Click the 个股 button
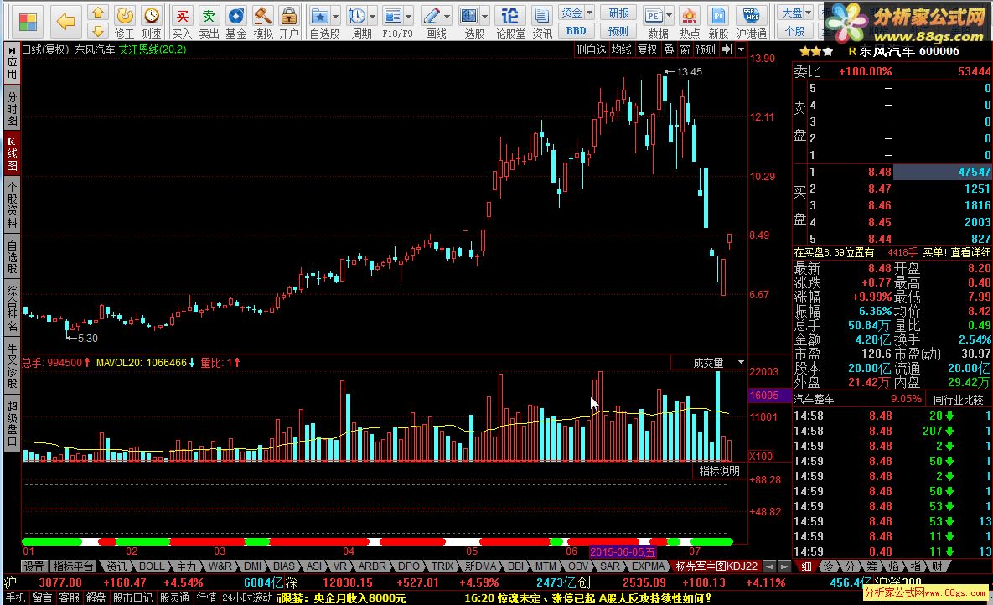Image resolution: width=993 pixels, height=605 pixels. click(x=794, y=30)
